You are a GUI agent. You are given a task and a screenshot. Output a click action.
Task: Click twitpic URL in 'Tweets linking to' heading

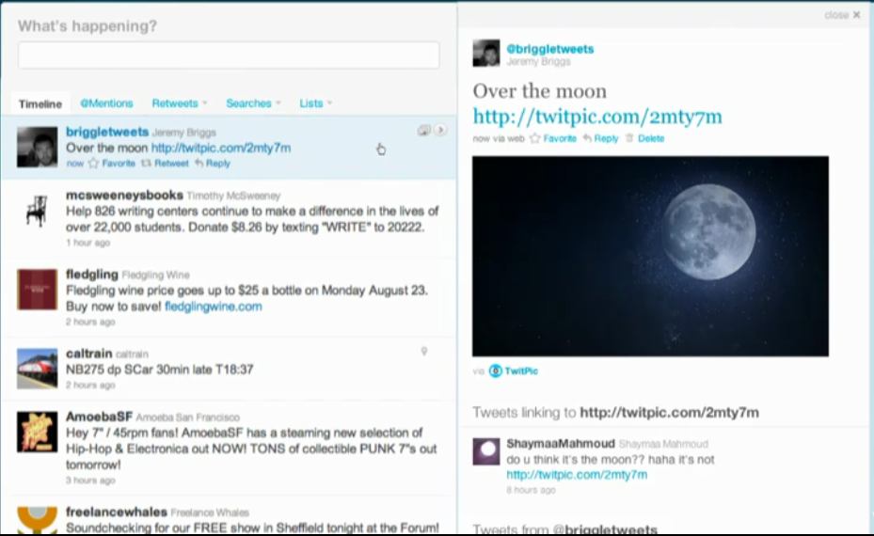[x=670, y=412]
